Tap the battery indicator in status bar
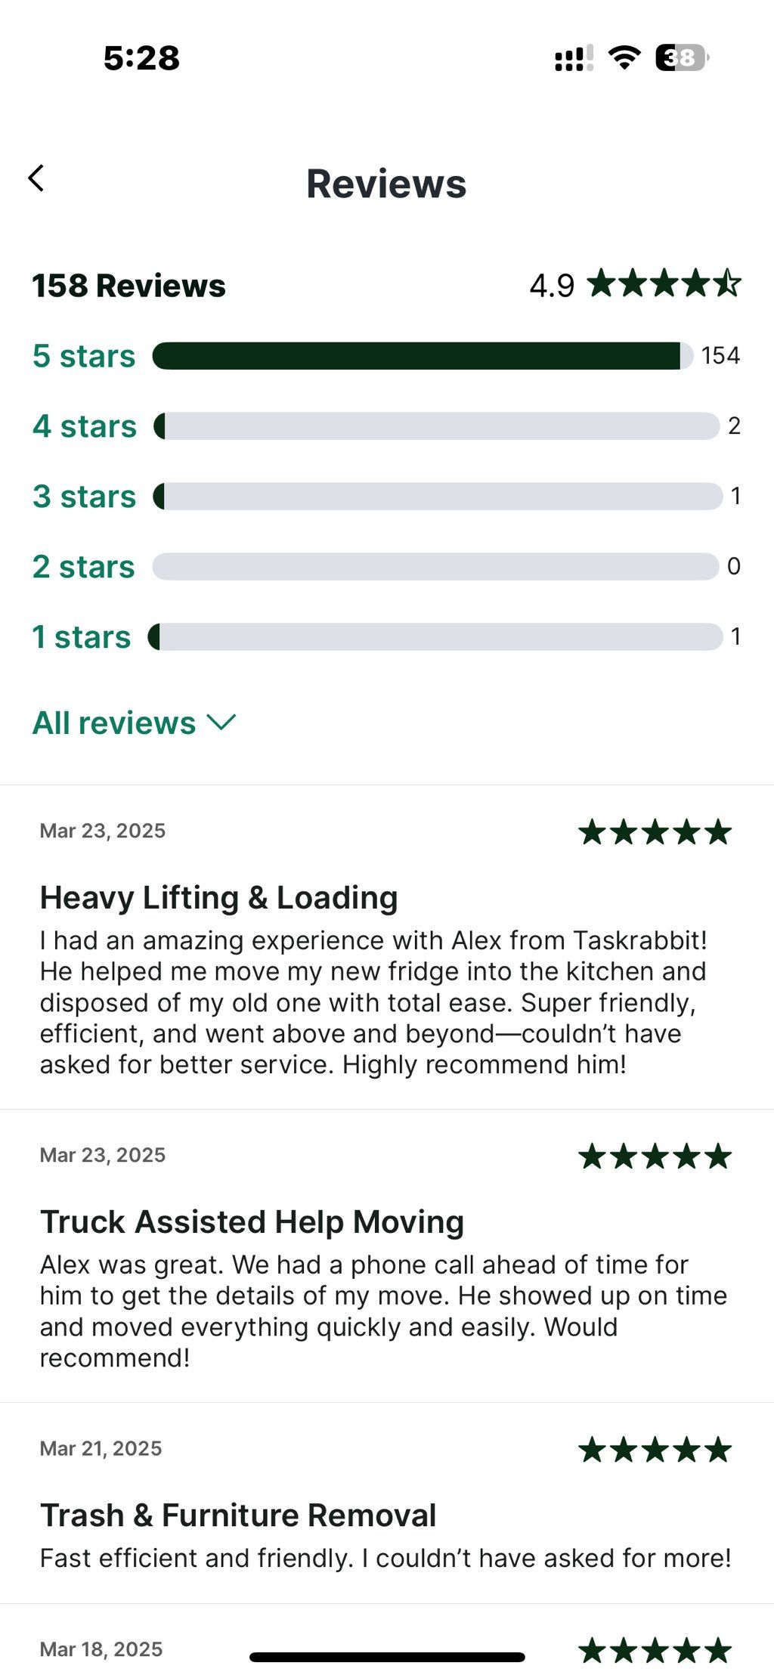774x1678 pixels. tap(682, 57)
